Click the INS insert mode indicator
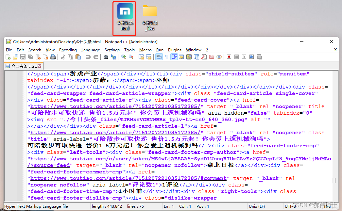The height and width of the screenshot is (211, 342). (327, 206)
